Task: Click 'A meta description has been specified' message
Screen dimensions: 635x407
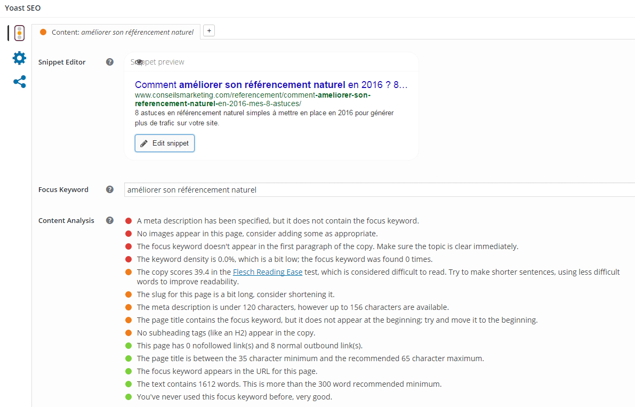Action: 278,221
